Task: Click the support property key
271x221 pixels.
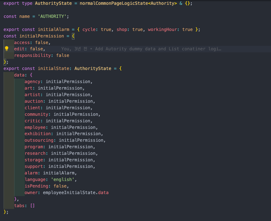Action: 34,166
